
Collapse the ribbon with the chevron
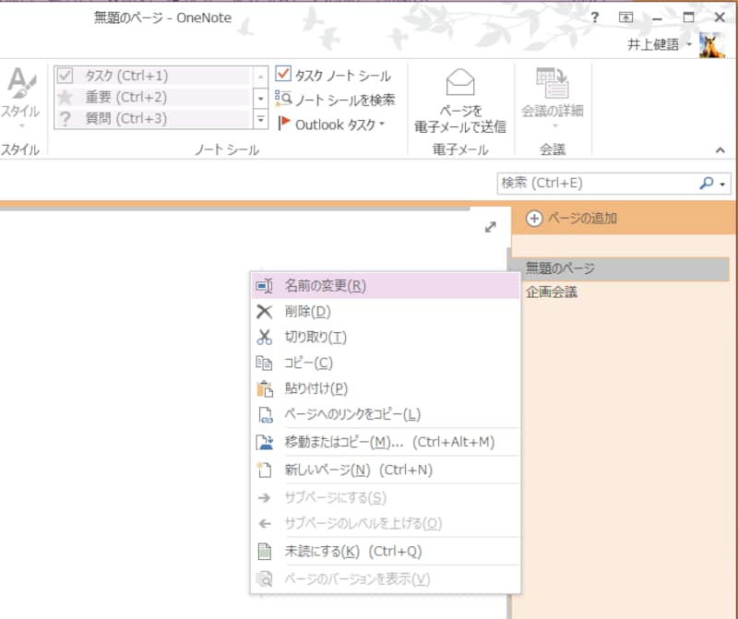coord(720,149)
